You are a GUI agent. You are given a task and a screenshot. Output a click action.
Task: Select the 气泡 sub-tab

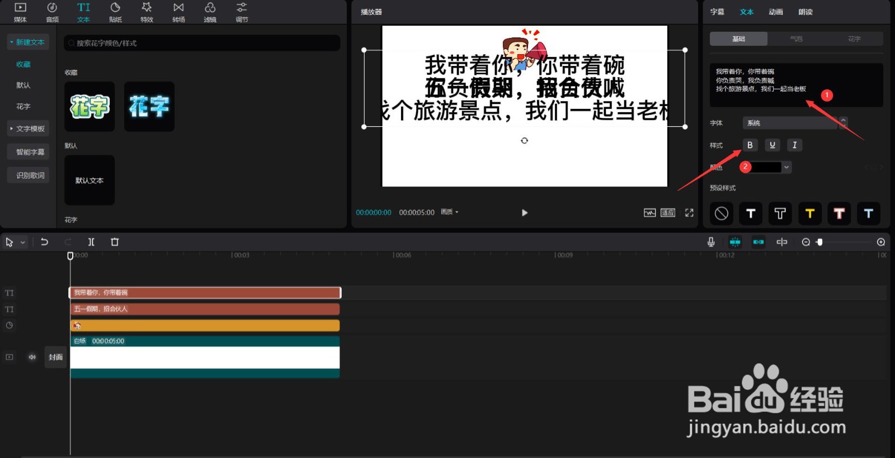pos(796,39)
